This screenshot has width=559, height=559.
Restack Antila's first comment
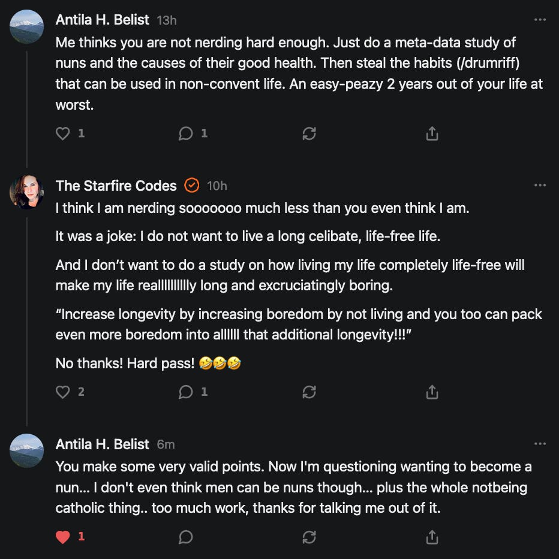tap(309, 134)
